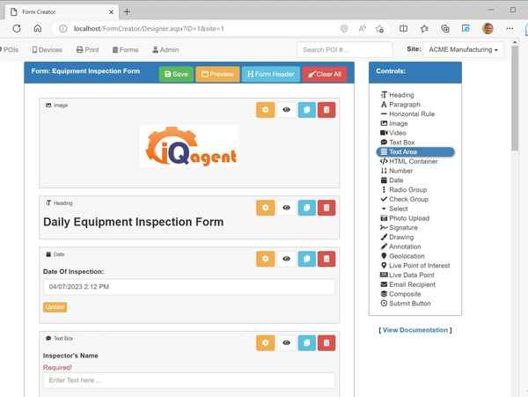Add a Submit Button control
The image size is (528, 397).
point(406,304)
